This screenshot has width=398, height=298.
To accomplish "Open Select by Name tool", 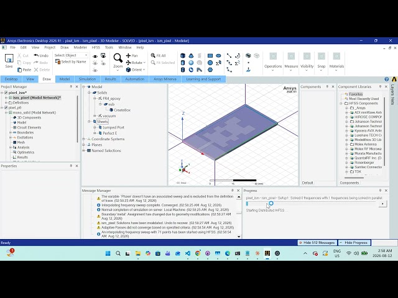I will (x=71, y=61).
